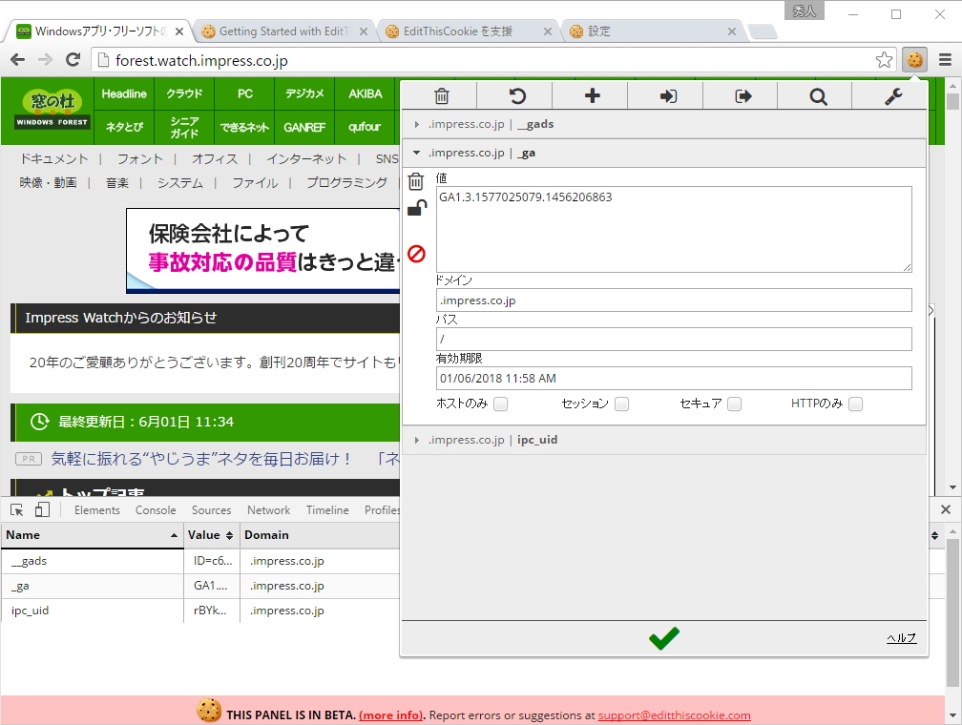Open the Sources DevTools tab
Viewport: 962px width, 725px height.
pos(211,509)
